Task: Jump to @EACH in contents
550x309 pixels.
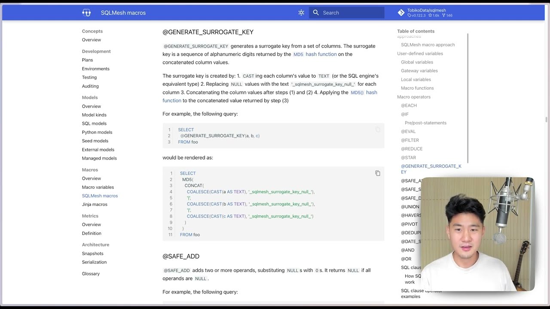Action: [x=409, y=106]
